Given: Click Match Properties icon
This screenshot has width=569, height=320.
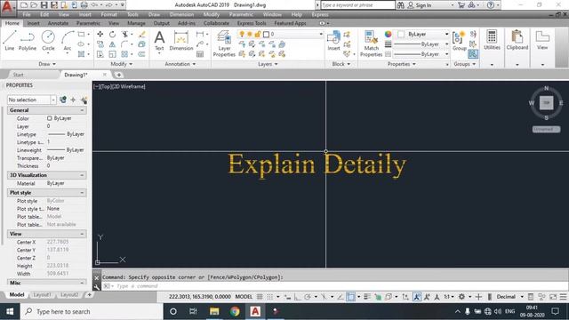Looking at the screenshot, I should [x=371, y=44].
